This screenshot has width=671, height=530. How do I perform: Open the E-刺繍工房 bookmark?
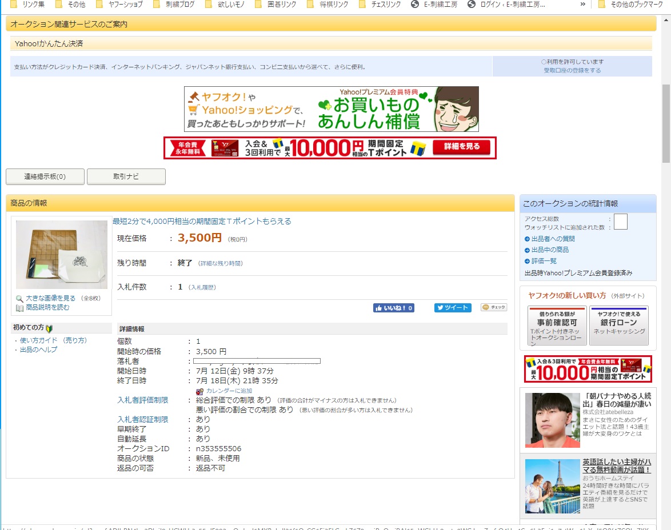[434, 4]
